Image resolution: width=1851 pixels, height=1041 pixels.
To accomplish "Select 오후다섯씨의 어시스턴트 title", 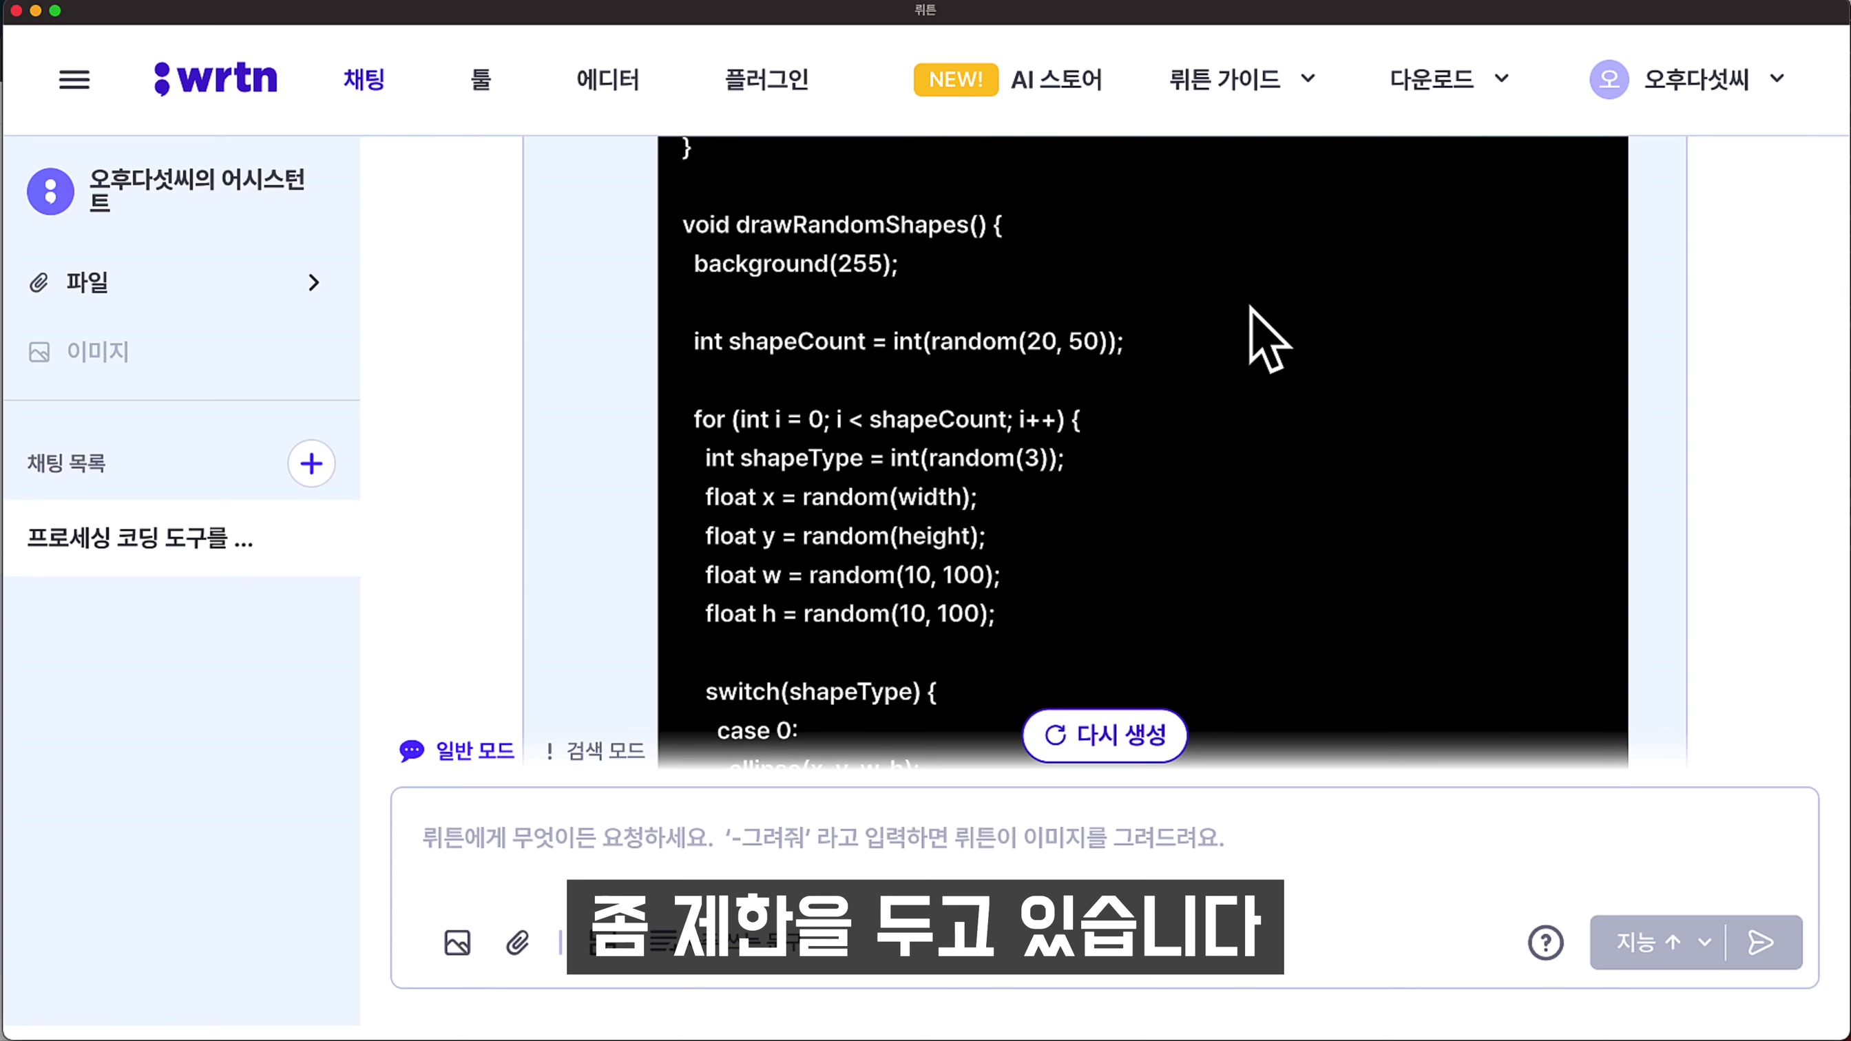I will [197, 191].
